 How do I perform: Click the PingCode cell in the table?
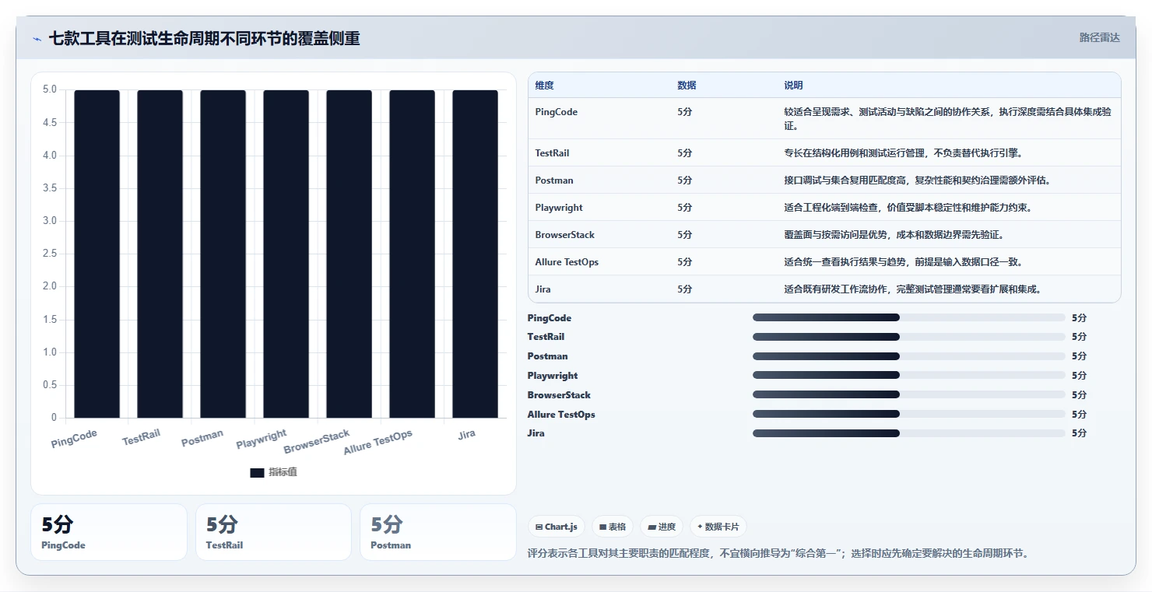click(557, 112)
